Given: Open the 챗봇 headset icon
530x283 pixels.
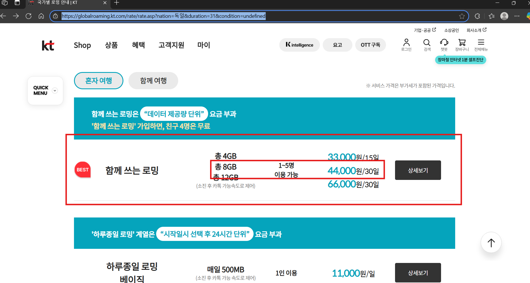Looking at the screenshot, I should point(444,45).
